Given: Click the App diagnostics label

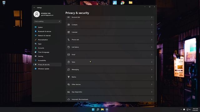Looking at the screenshot, I should [x=77, y=92].
